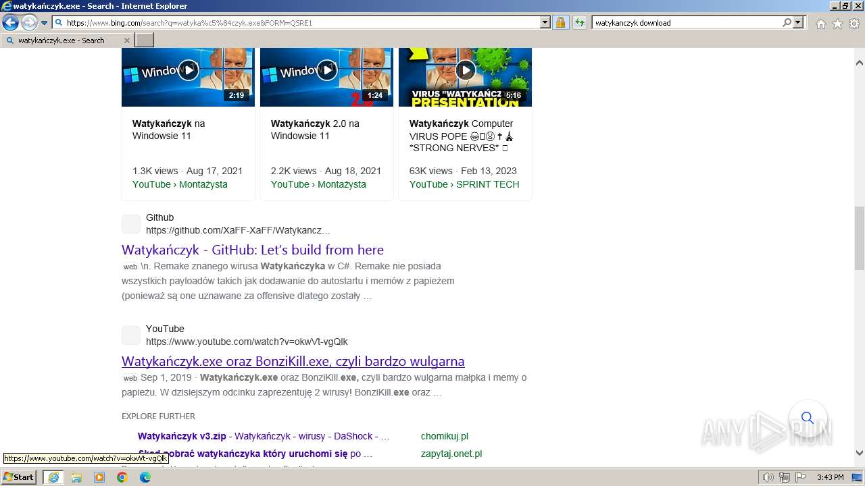Open zapytaj.onet.pl site link
This screenshot has width=865, height=486.
(451, 454)
